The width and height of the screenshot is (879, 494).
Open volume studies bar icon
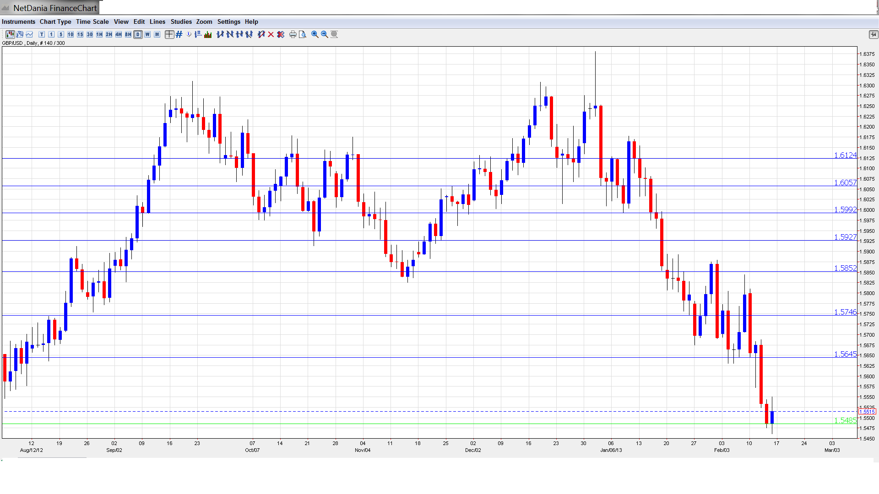(208, 34)
